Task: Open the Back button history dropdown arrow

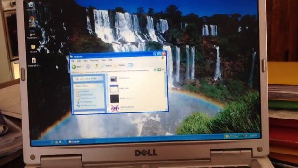Action: pyautogui.click(x=83, y=66)
